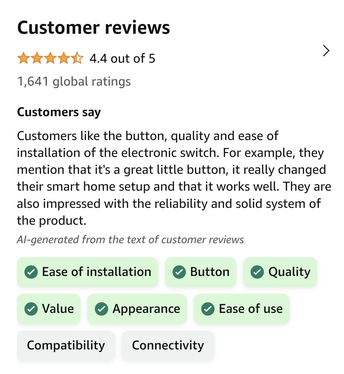Select the Quality review tag
Image resolution: width=344 pixels, height=374 pixels.
coord(280,272)
